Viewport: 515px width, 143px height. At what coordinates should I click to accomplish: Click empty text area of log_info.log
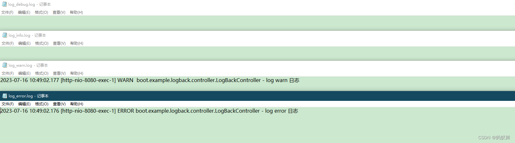(x=257, y=54)
